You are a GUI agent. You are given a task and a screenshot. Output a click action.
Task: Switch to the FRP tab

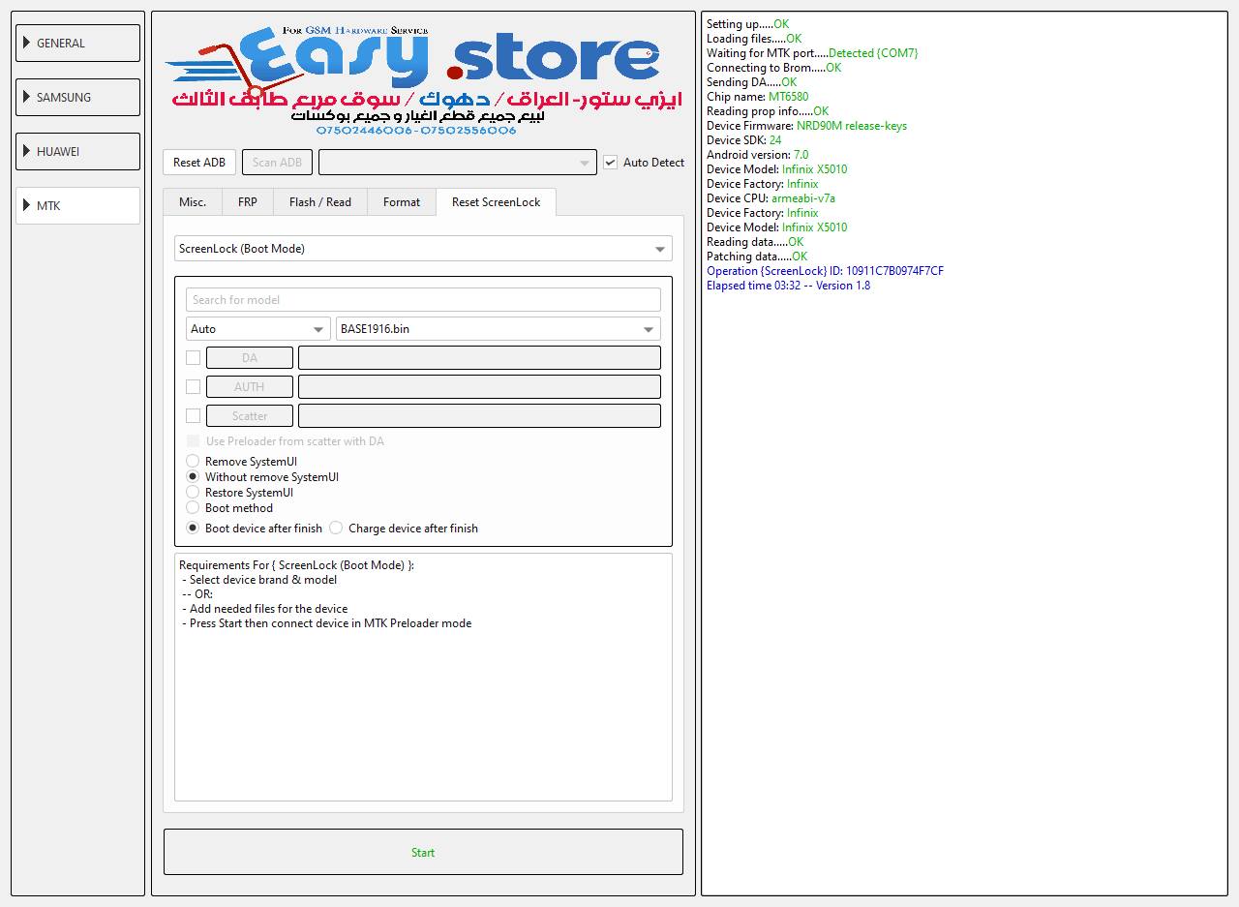coord(248,202)
